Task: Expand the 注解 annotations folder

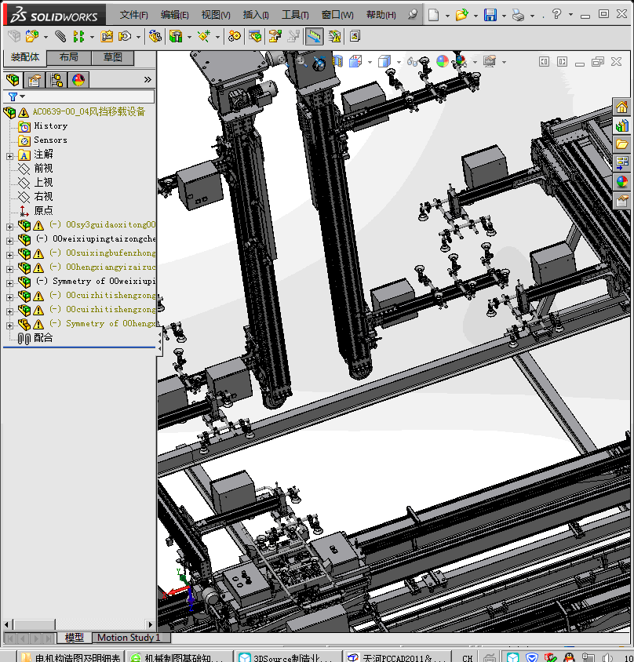Action: coord(9,155)
